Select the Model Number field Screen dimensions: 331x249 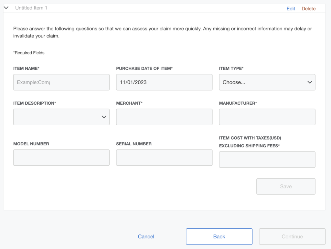pos(61,157)
